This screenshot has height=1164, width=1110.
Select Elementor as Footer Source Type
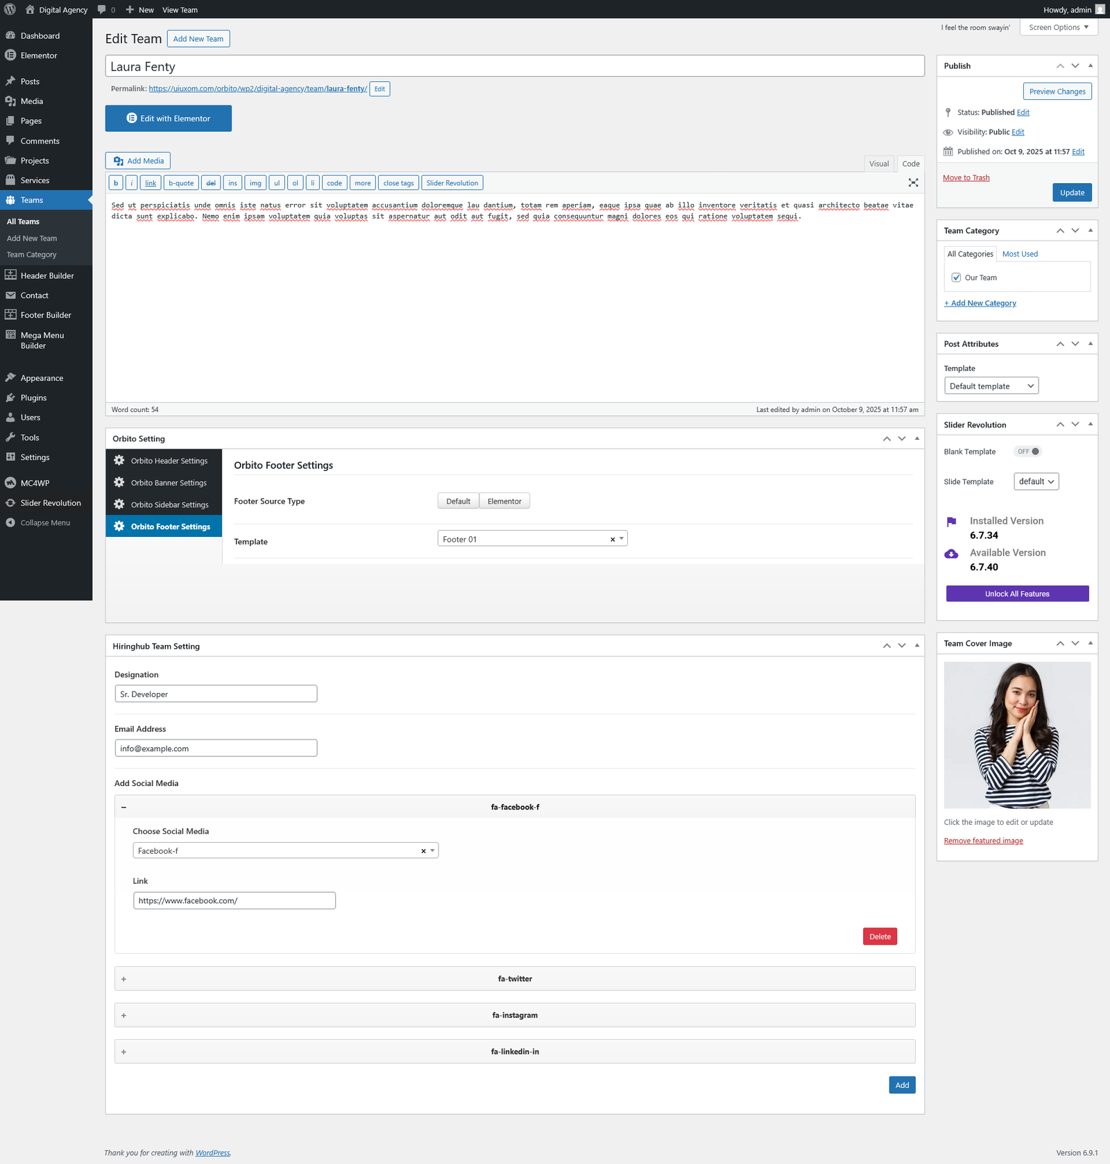click(x=504, y=502)
